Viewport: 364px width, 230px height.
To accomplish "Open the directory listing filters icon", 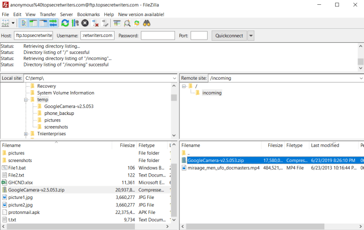I will (117, 23).
